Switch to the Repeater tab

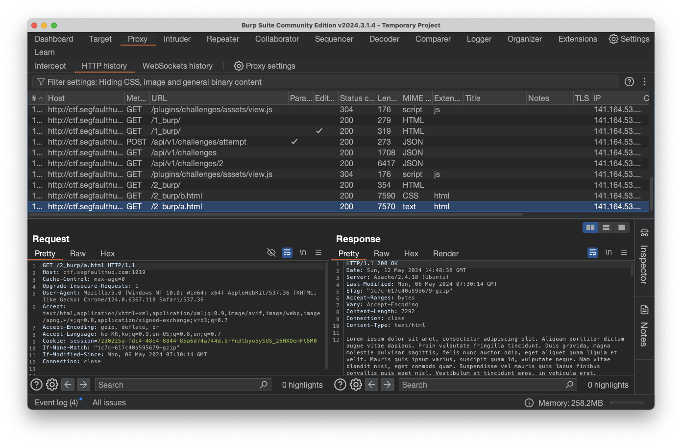223,39
